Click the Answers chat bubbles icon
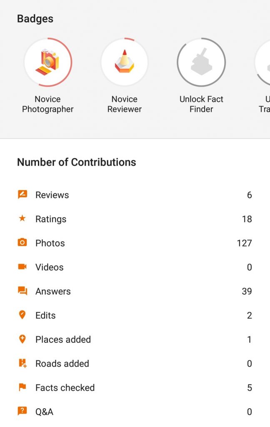The height and width of the screenshot is (427, 270). tap(22, 291)
